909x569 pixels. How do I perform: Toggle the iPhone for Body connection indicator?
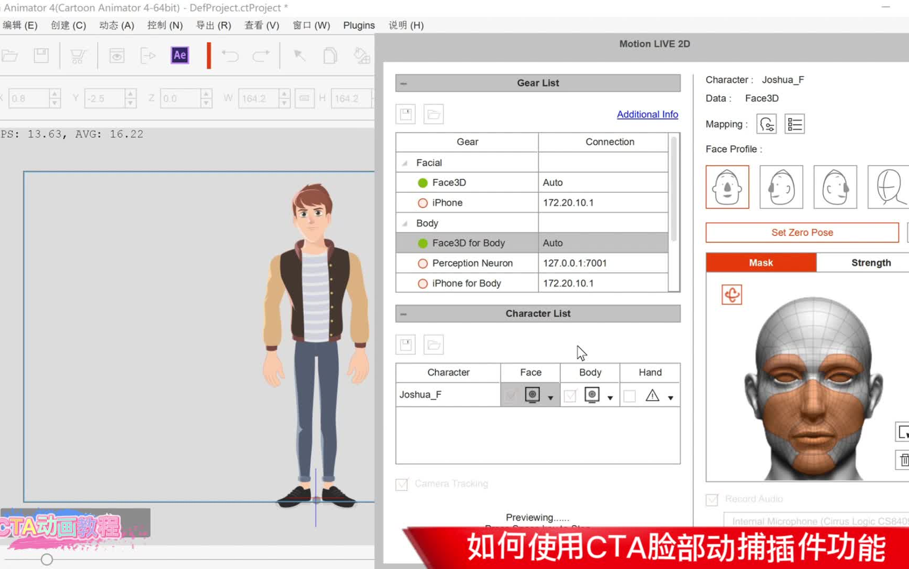[423, 283]
